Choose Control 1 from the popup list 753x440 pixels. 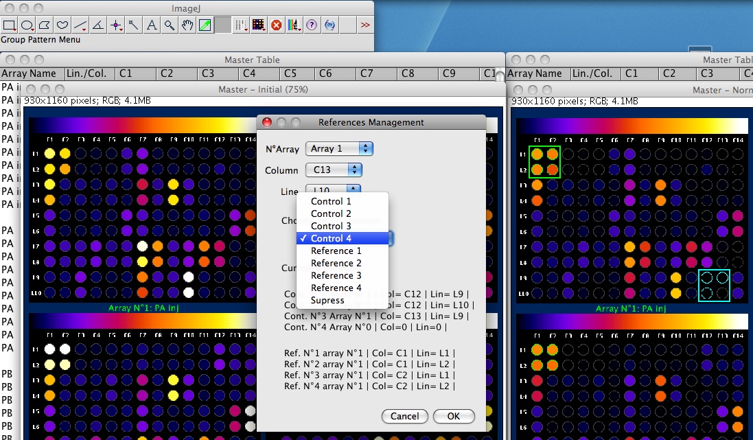pos(343,201)
